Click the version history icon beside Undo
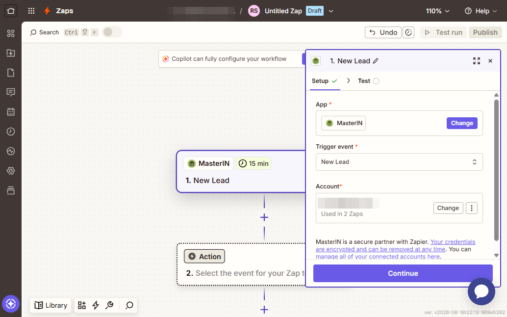 click(408, 32)
